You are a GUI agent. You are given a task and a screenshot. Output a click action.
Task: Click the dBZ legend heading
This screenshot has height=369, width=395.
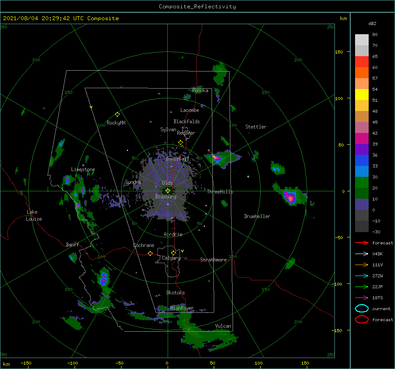click(x=372, y=23)
